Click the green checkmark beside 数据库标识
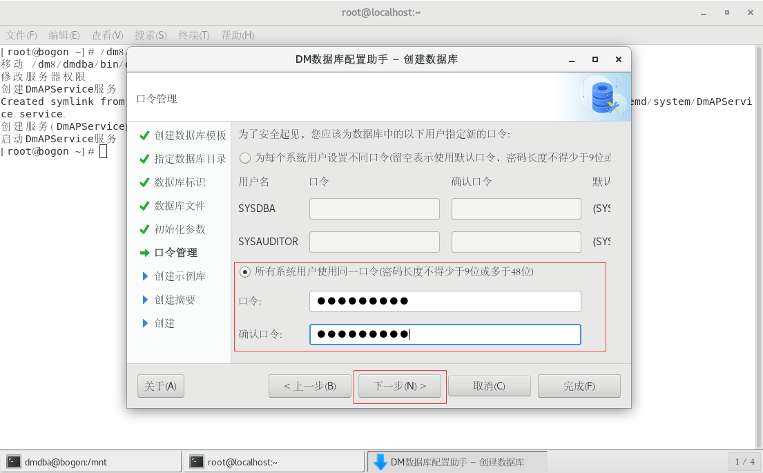The image size is (763, 473). click(x=144, y=182)
